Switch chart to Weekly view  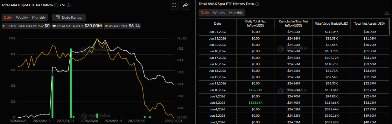pos(22,17)
